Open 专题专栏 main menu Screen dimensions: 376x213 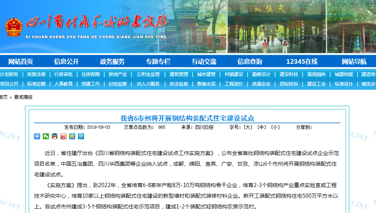(158, 61)
